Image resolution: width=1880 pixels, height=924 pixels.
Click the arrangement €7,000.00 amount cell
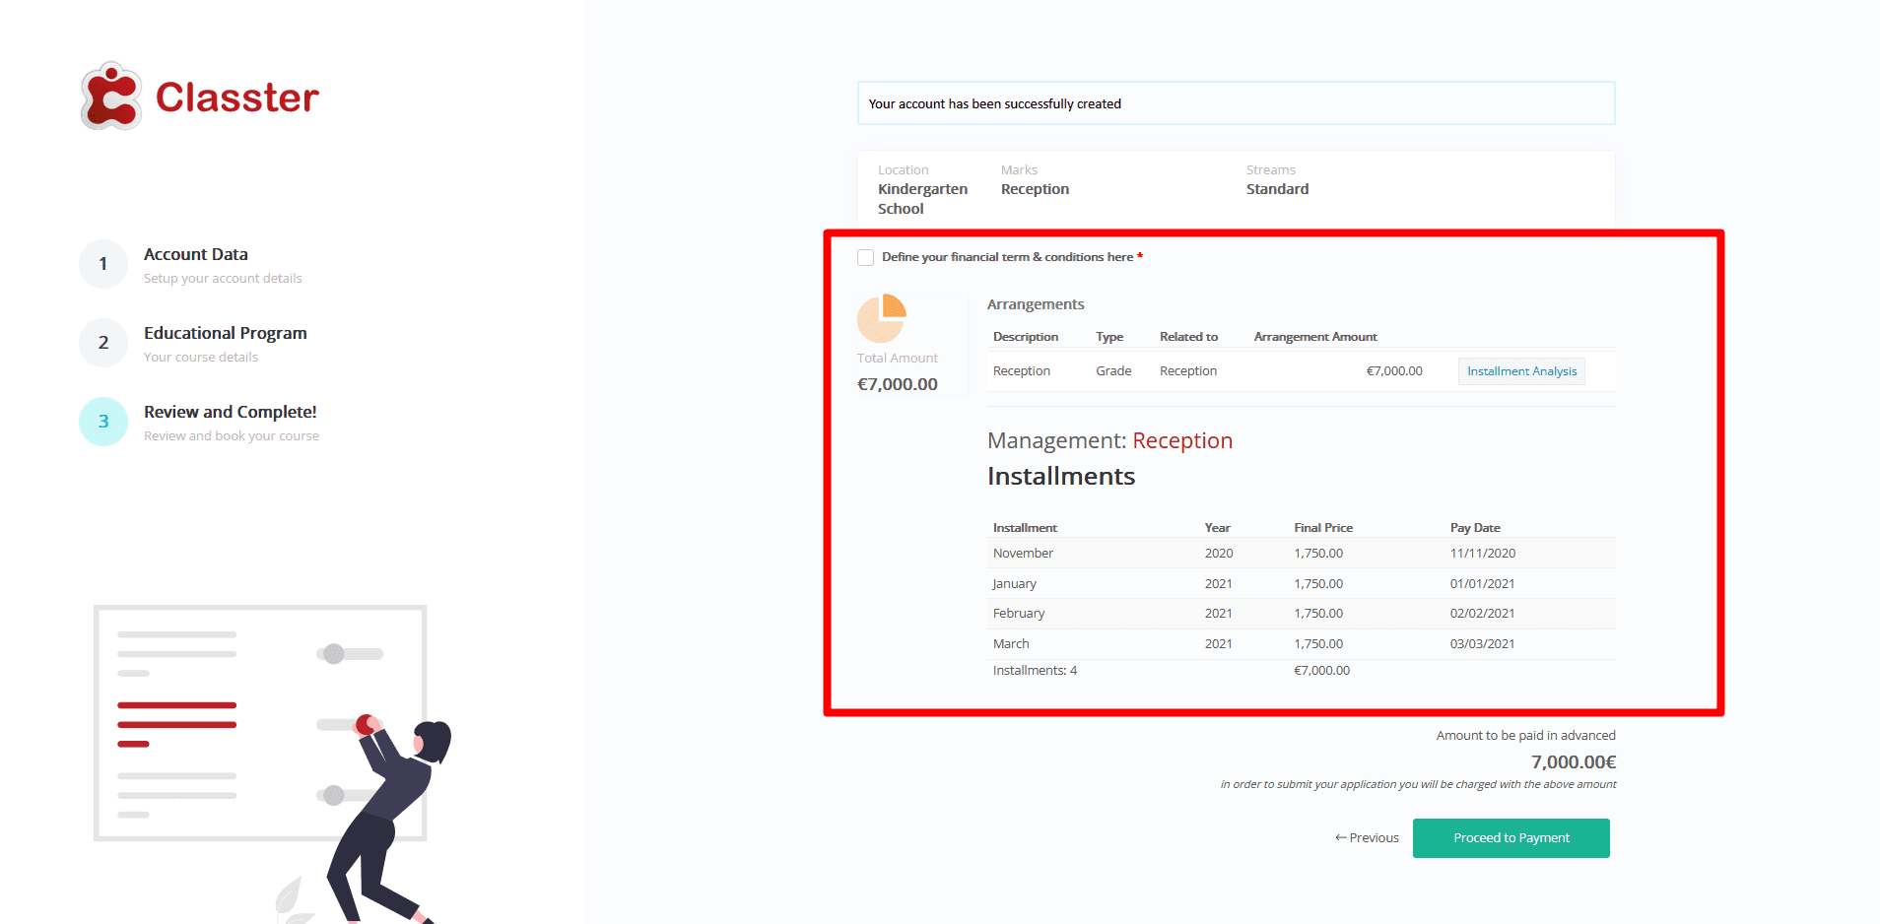pos(1394,371)
